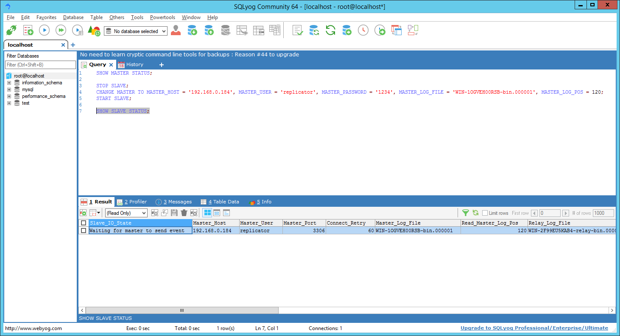The image size is (620, 336).
Task: Click the floppy disk save icon in result toolbar
Action: click(174, 213)
